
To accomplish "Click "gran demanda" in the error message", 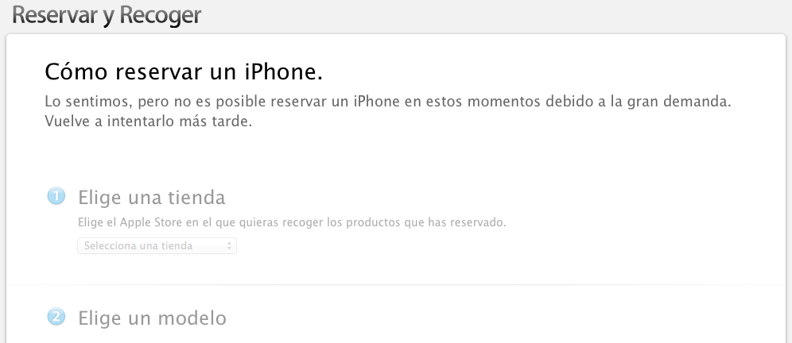I will pos(678,102).
